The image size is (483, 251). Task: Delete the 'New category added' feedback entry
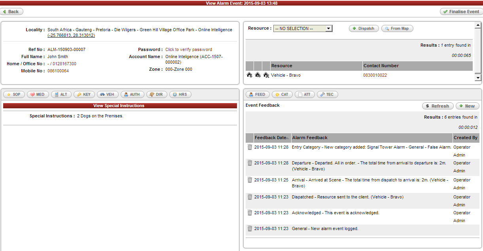coord(250,147)
